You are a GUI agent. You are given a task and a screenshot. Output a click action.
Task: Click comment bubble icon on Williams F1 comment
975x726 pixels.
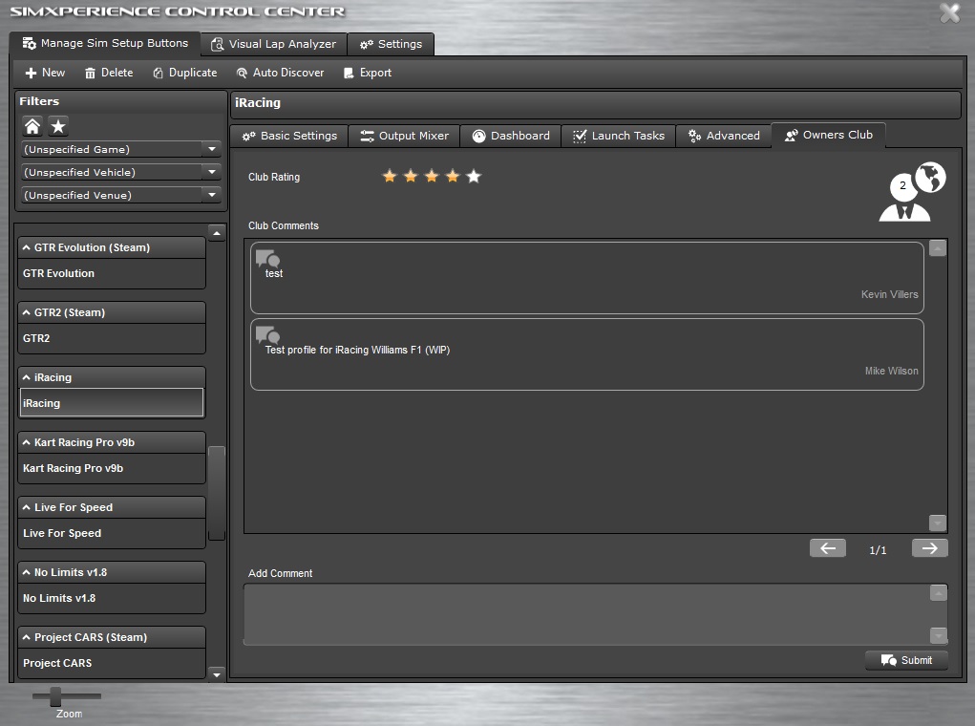point(268,334)
